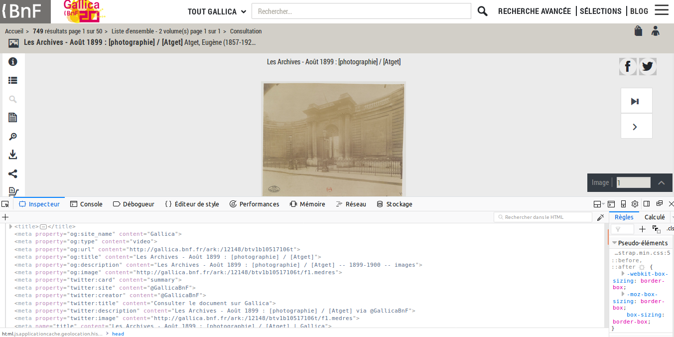Dock devtools to side of window
This screenshot has height=337, width=674.
point(647,204)
